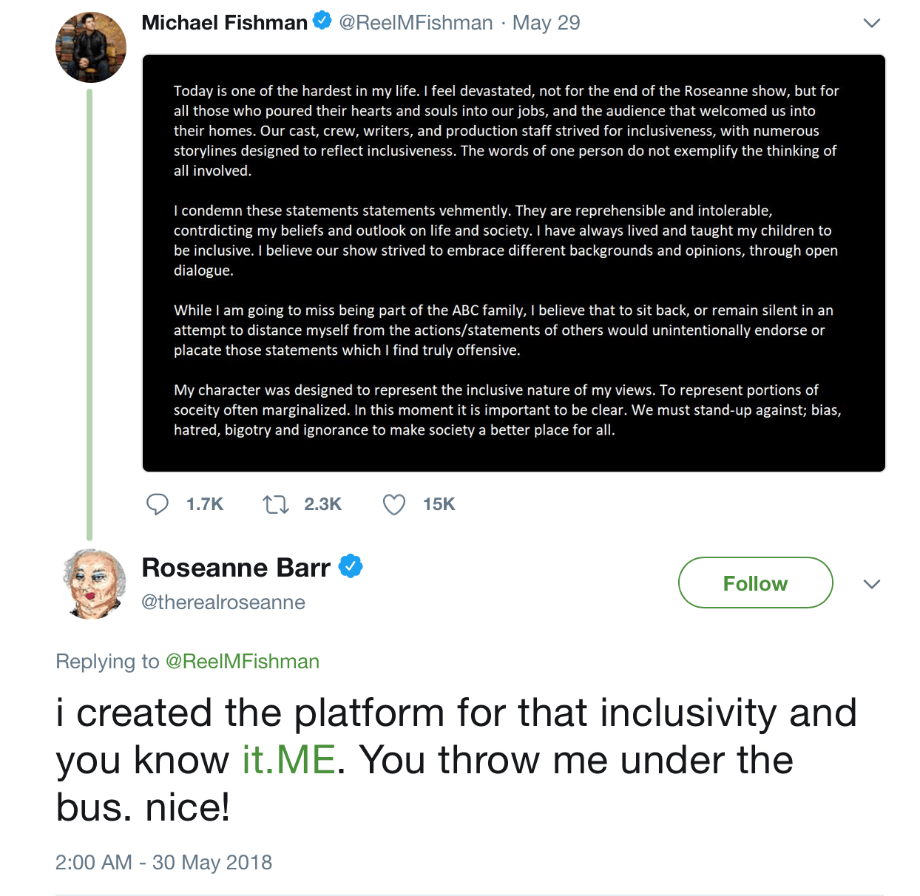
Task: Expand options chevron beside Follow button
Action: pyautogui.click(x=872, y=584)
